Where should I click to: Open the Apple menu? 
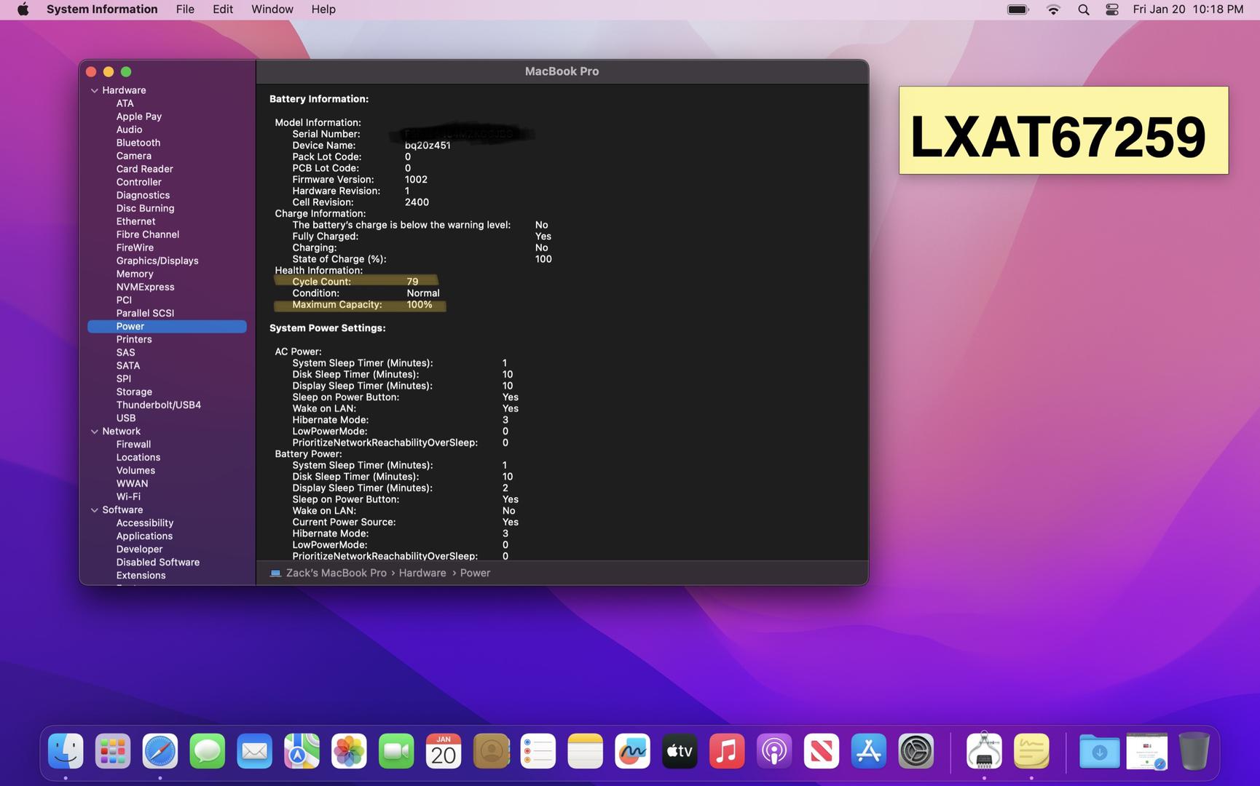point(23,9)
